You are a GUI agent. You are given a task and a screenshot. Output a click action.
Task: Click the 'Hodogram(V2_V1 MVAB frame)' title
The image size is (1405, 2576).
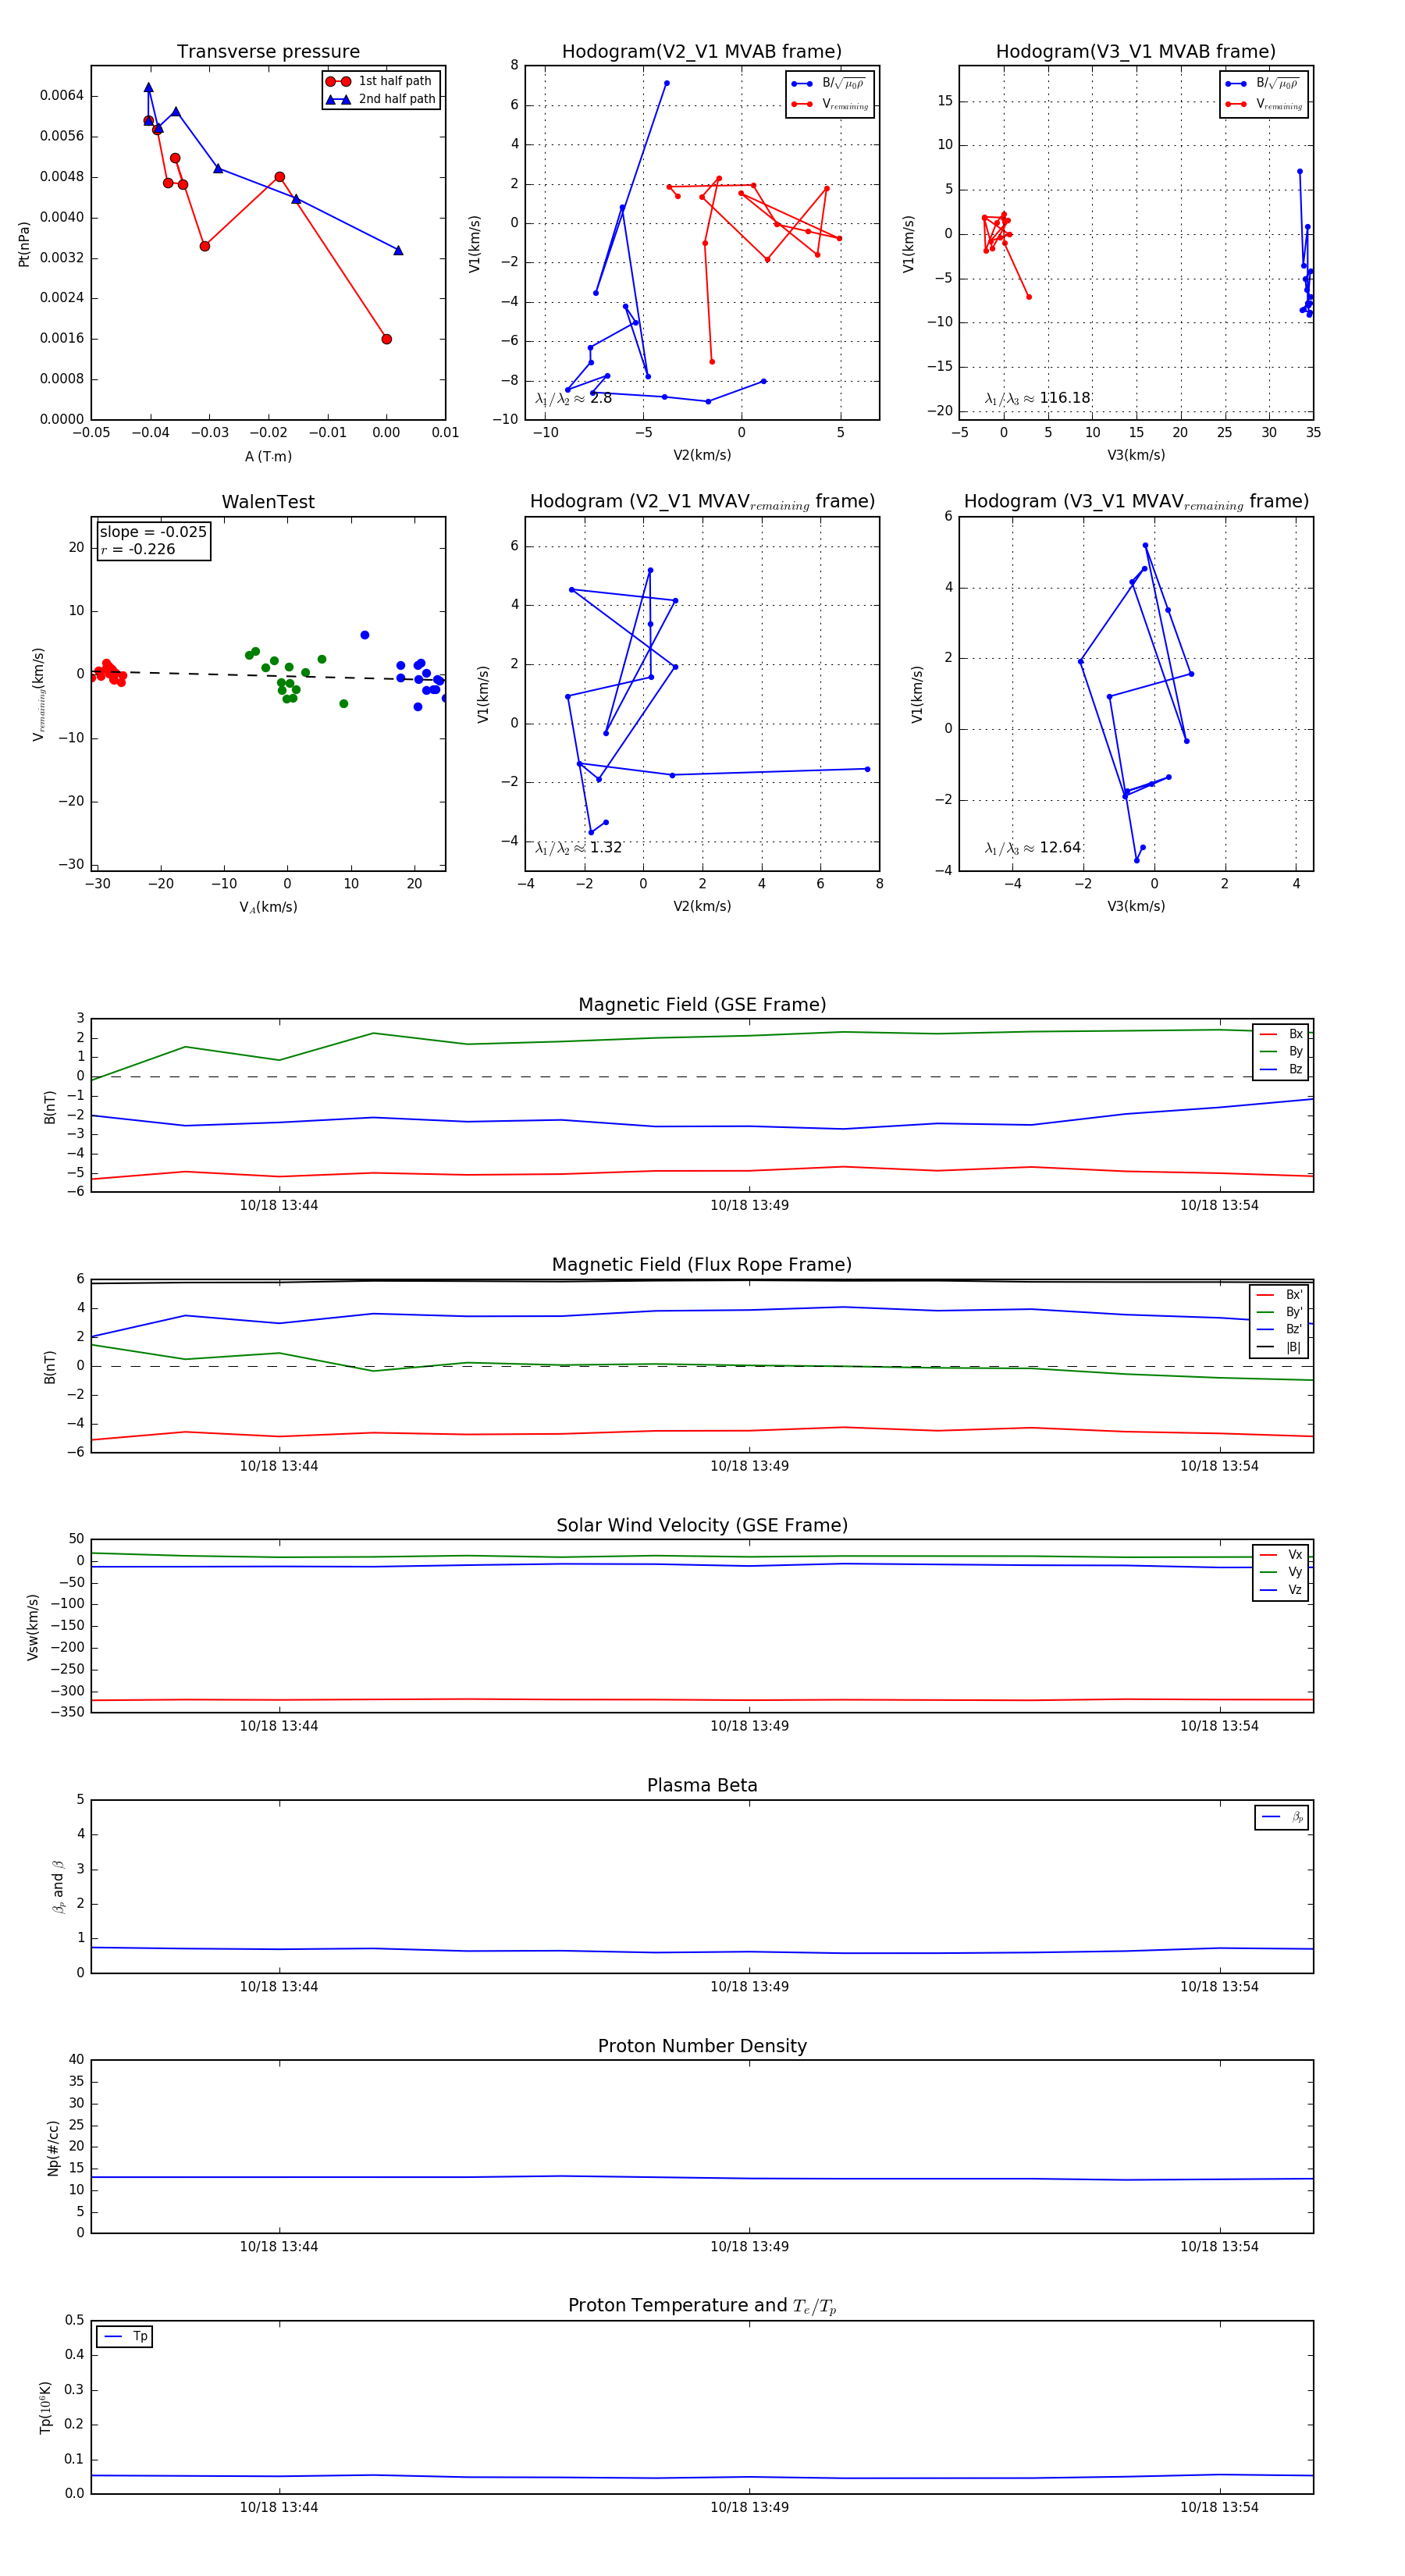(702, 52)
